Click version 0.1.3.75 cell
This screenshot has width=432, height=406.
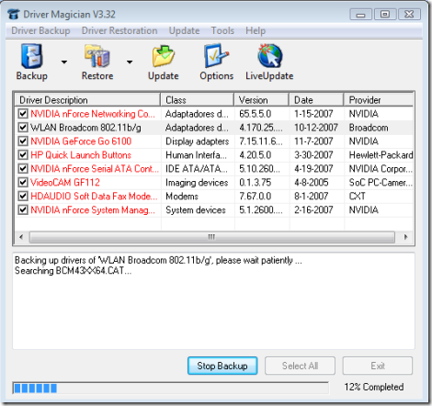[x=256, y=183]
